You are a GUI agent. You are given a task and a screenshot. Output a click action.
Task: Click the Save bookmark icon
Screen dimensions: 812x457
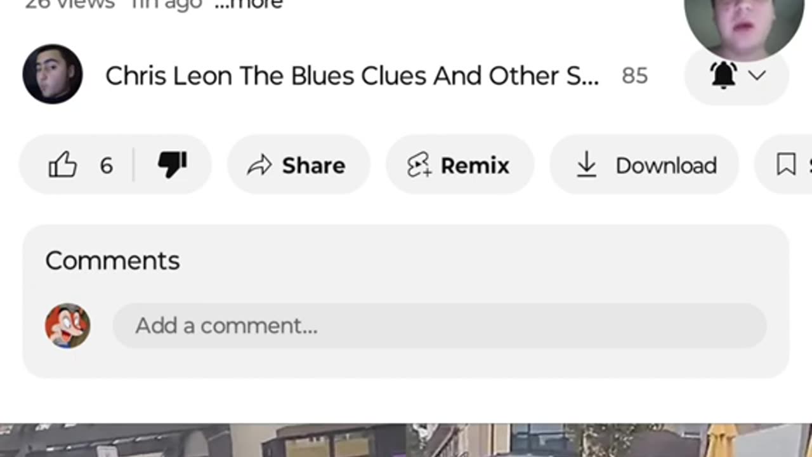[786, 165]
